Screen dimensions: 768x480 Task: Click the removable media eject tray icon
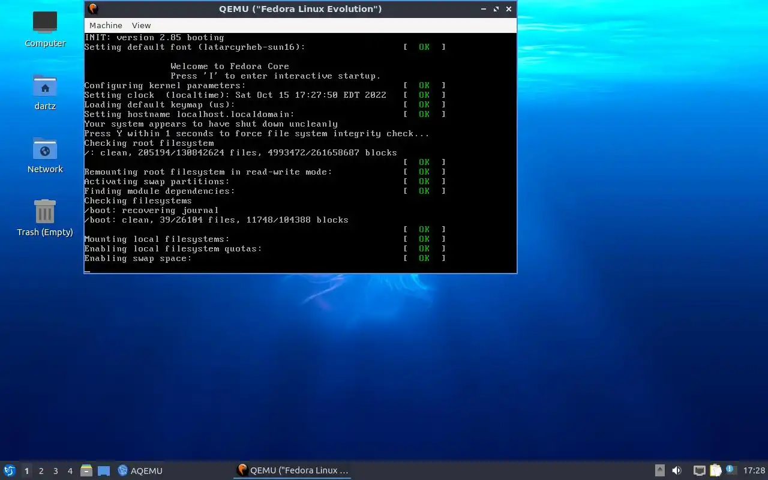(x=659, y=471)
